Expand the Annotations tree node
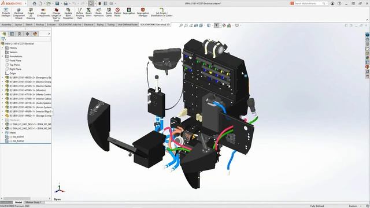The width and height of the screenshot is (370, 208). tap(2, 57)
